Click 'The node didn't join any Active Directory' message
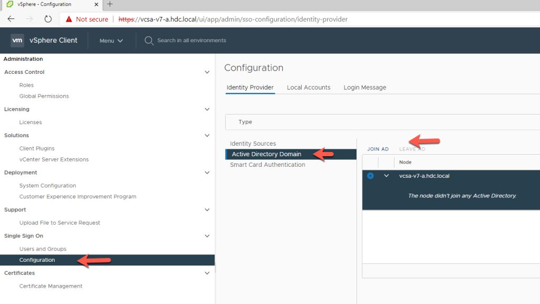 tap(462, 196)
